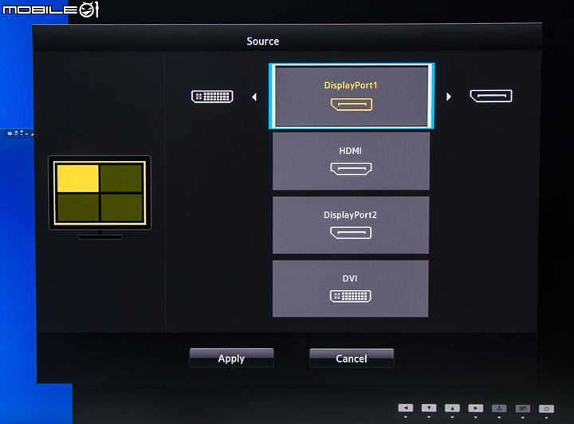Click the picture-in-picture key guide icon

click(523, 409)
